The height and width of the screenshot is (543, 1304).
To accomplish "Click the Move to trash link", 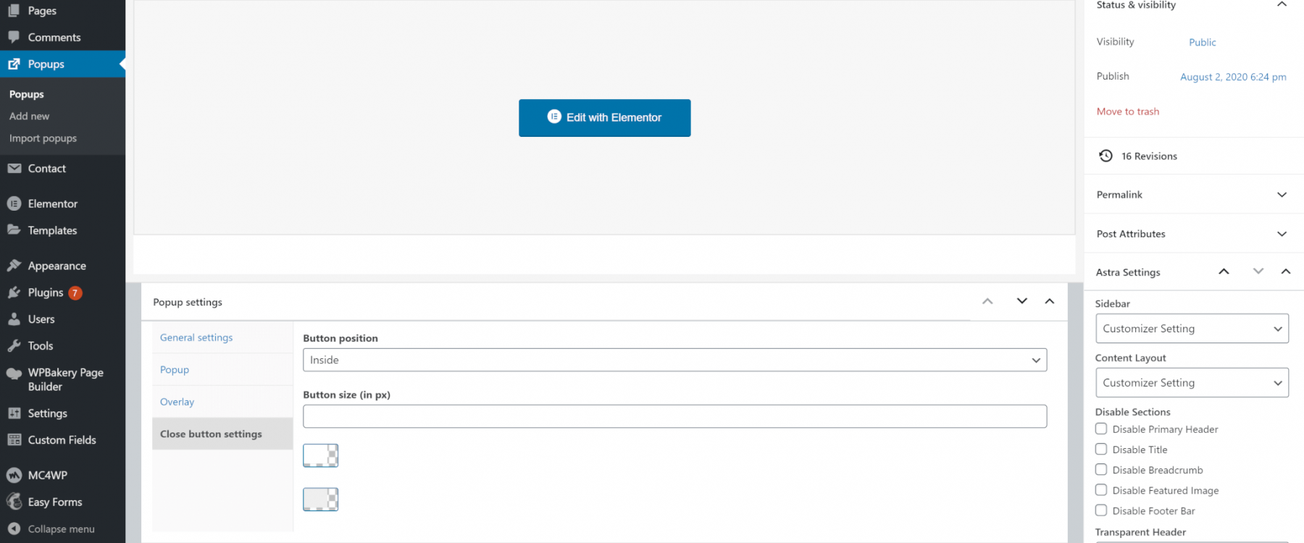I will [x=1127, y=111].
